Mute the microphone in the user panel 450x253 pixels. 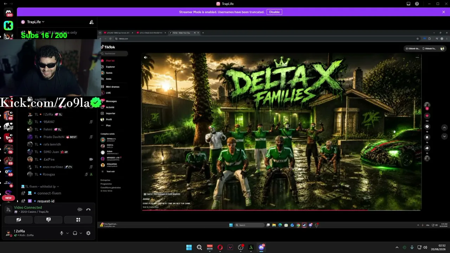tap(62, 233)
